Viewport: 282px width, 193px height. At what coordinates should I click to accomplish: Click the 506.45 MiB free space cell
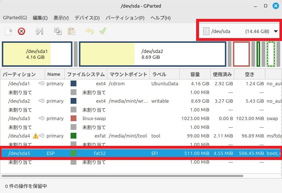coord(251,153)
